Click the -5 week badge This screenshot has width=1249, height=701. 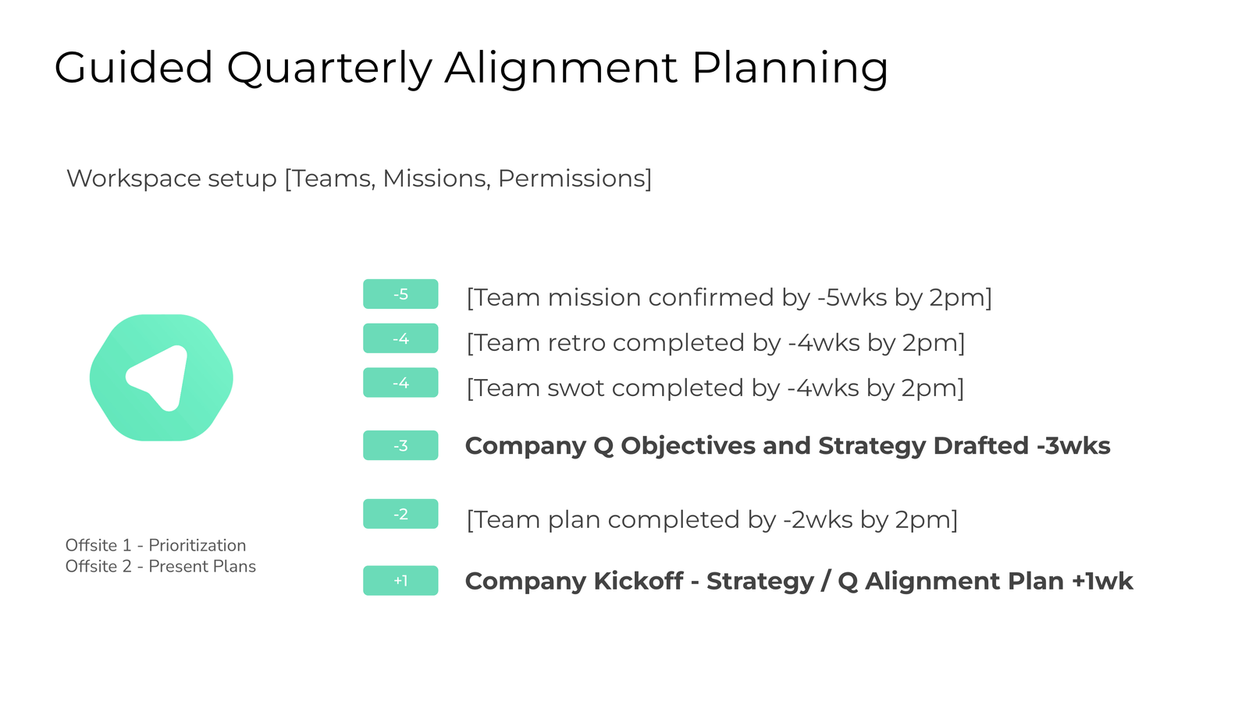[x=400, y=294]
